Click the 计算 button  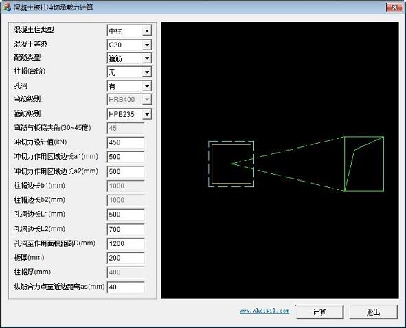[319, 311]
